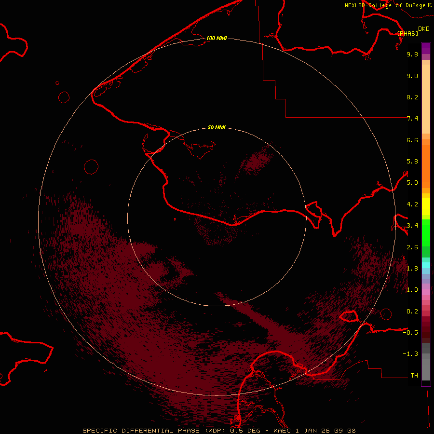Click "SPECIFIC DIFFERENTIAL PHASE (KDP)" in the caption
The width and height of the screenshot is (434, 434).
153,431
